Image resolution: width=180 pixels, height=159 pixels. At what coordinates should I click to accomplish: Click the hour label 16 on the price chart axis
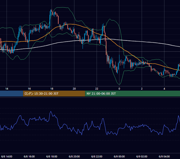click(x=29, y=89)
